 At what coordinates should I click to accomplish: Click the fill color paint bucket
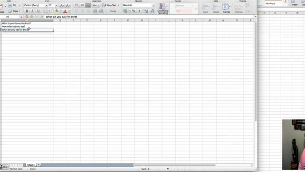click(56, 11)
